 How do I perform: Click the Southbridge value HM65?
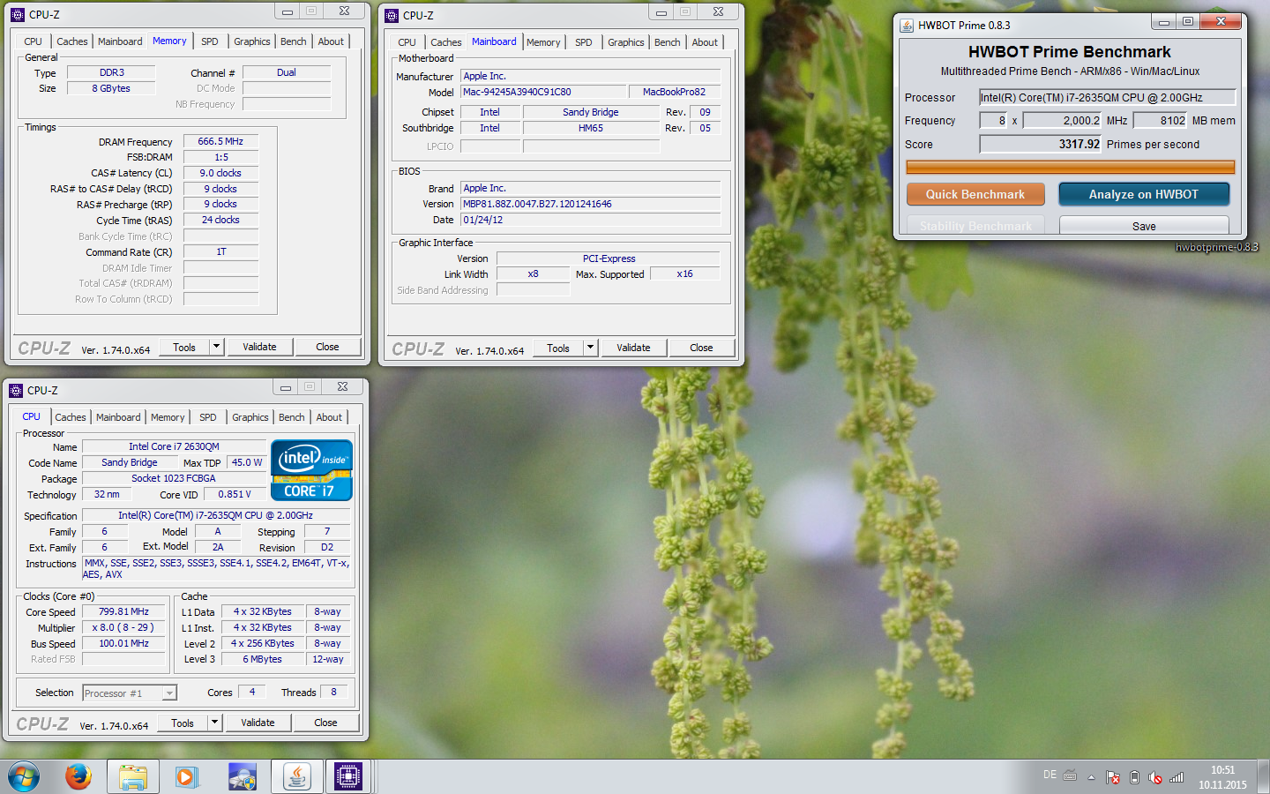(591, 128)
